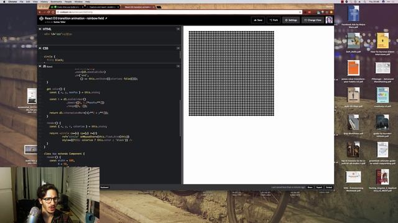The image size is (398, 223).
Task: Save the pen with the Save button
Action: [x=258, y=20]
